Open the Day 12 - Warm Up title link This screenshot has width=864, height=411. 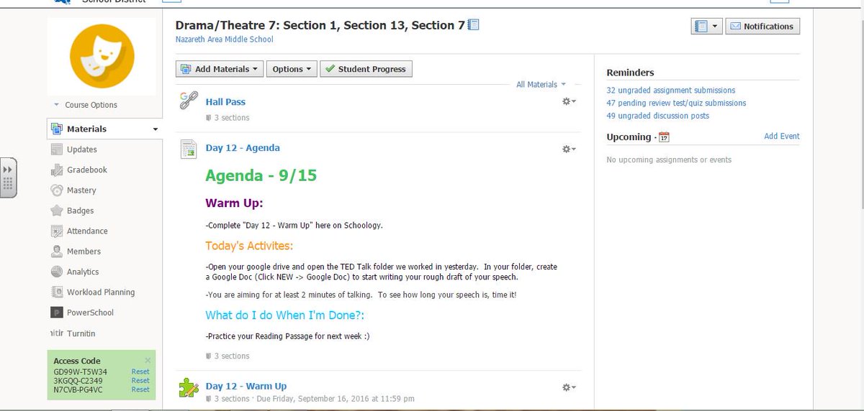[x=246, y=387]
